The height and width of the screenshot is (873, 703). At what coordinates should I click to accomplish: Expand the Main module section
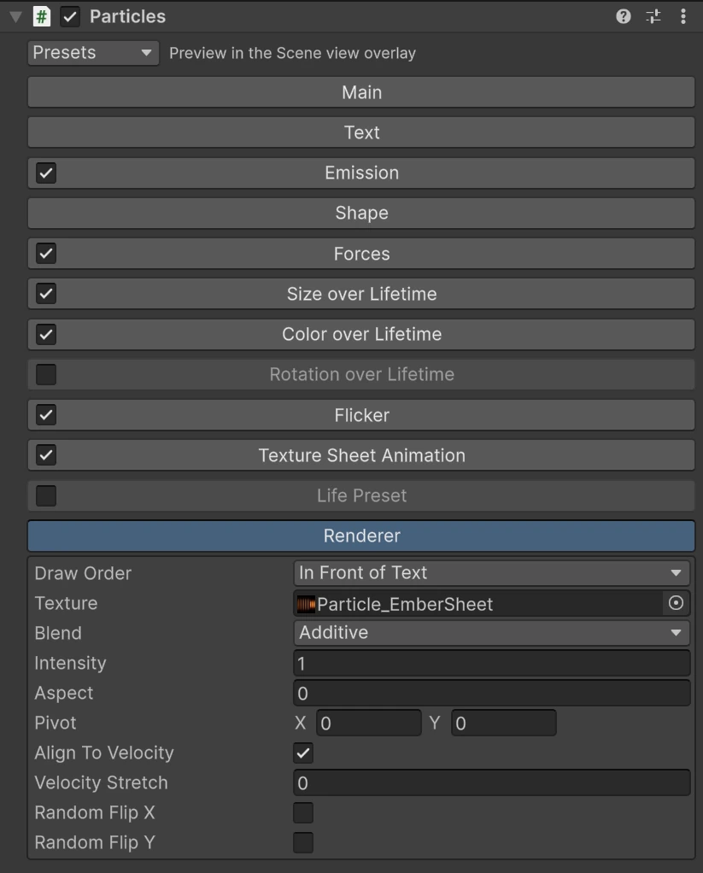(361, 92)
